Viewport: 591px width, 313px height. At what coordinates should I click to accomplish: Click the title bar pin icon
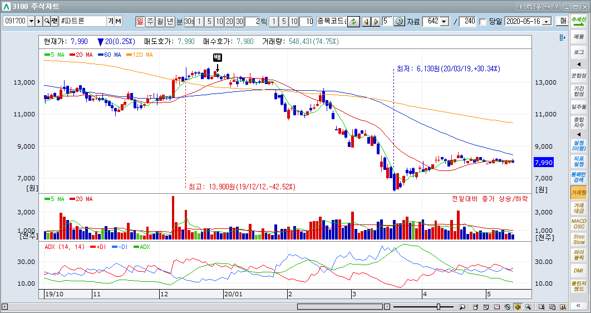pyautogui.click(x=539, y=7)
